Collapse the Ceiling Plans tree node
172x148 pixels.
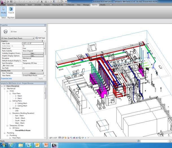pyautogui.click(x=10, y=101)
